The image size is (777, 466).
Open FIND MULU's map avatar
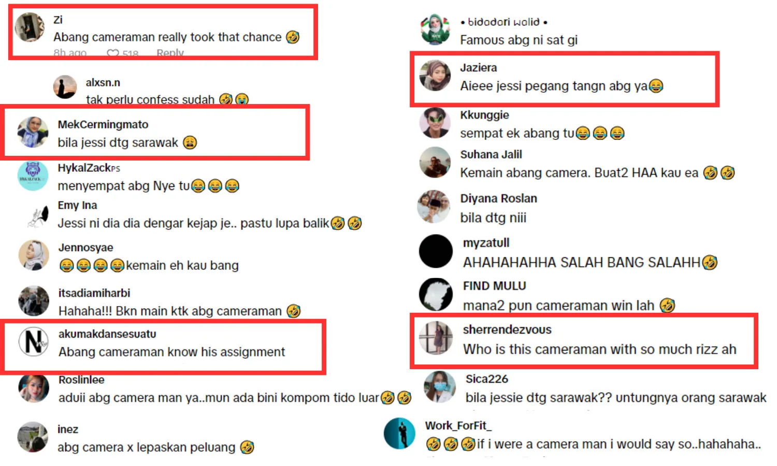click(x=436, y=295)
